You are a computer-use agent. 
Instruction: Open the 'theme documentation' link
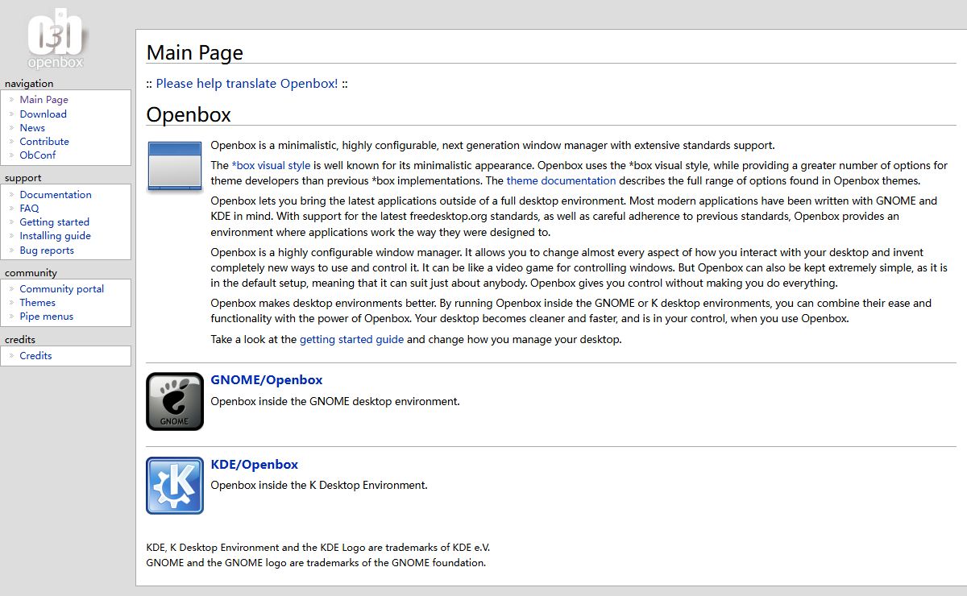click(561, 180)
